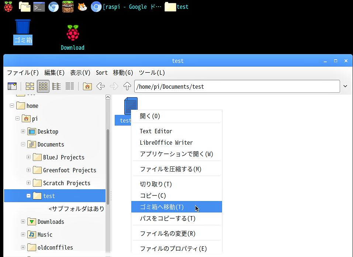Choose ファイルを圧縮する(M) in context menu

click(177, 169)
